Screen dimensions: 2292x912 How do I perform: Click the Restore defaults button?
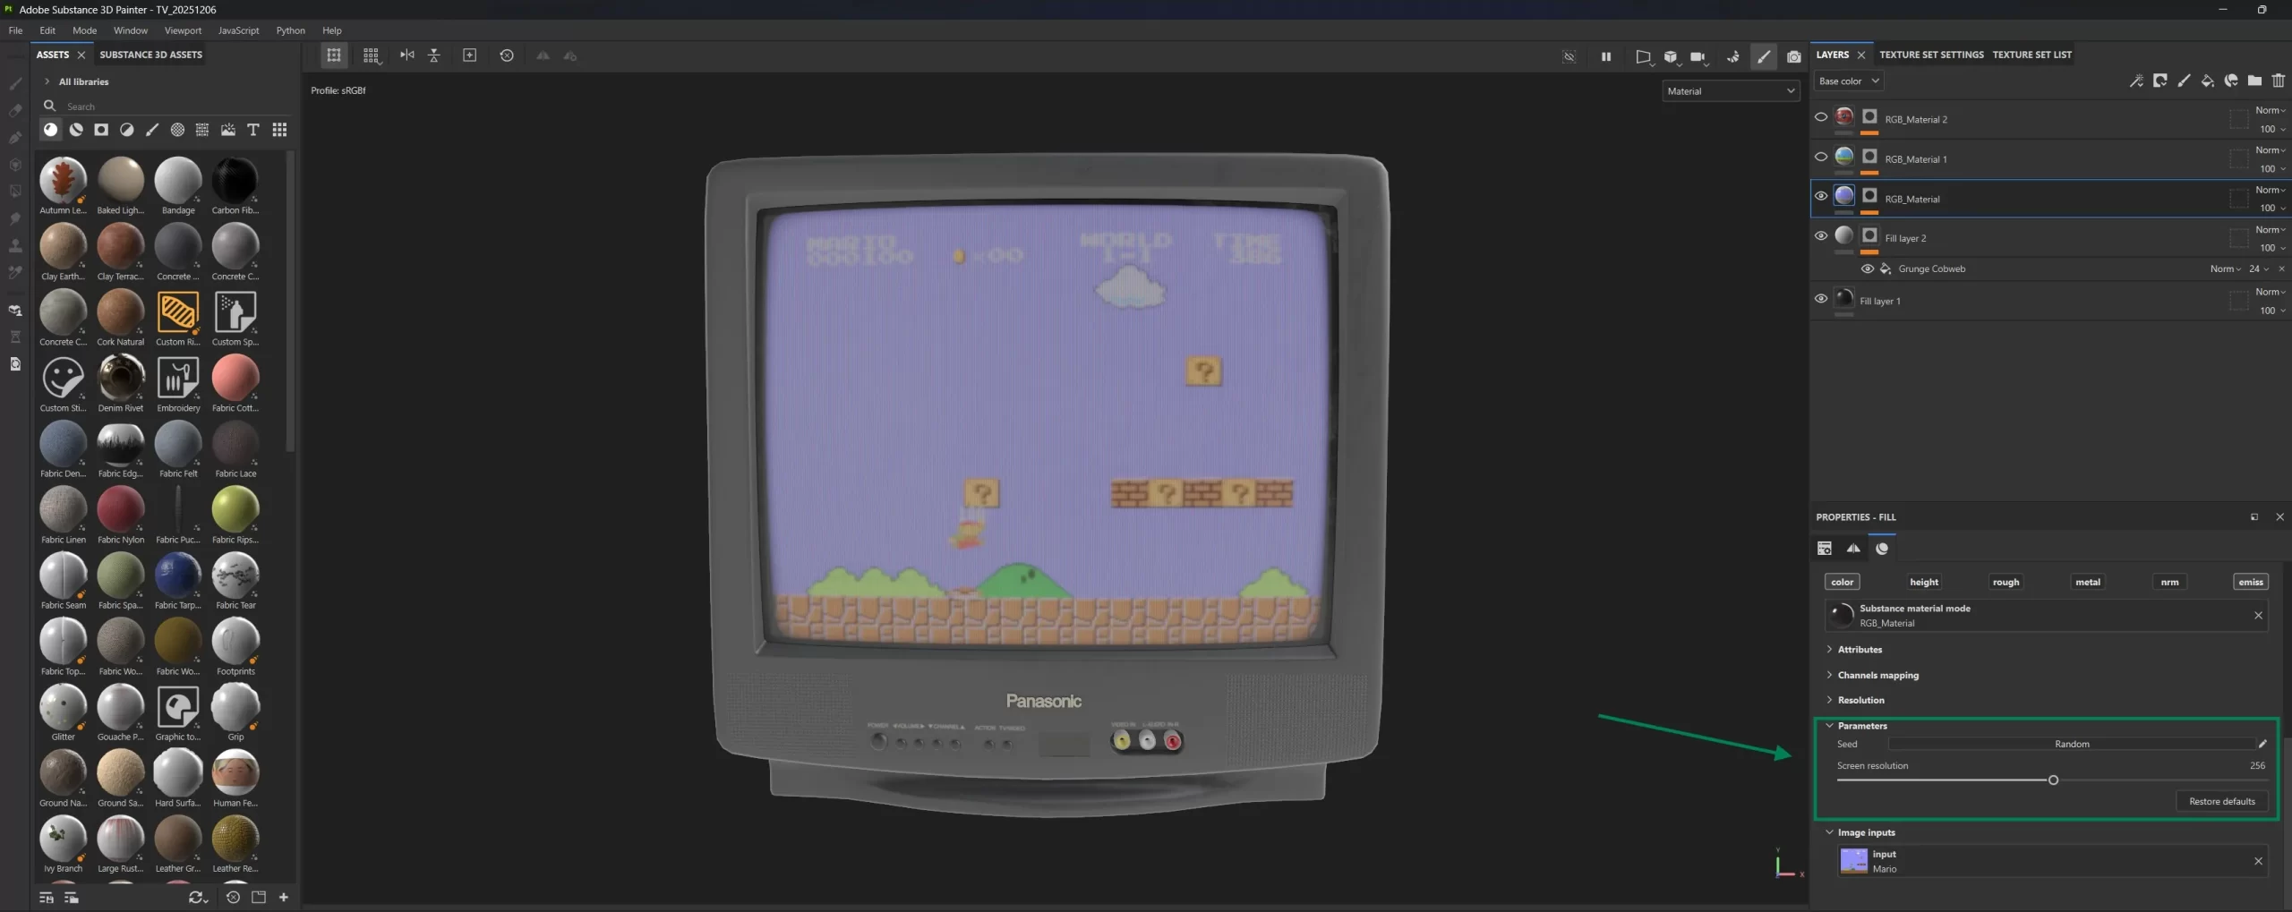[2221, 801]
